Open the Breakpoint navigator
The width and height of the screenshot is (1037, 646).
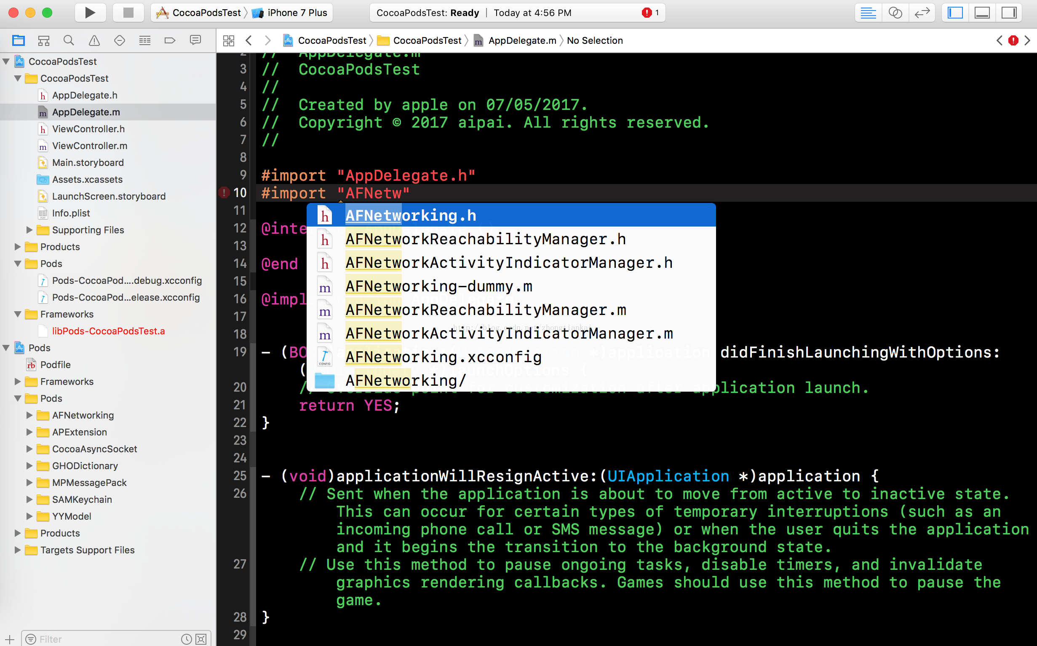pyautogui.click(x=170, y=40)
